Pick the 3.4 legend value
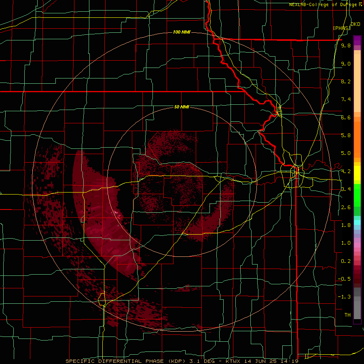This screenshot has width=364, height=364. [346, 189]
